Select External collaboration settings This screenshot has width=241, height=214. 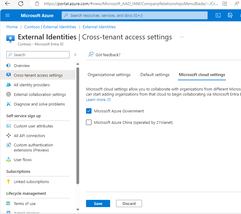point(39,94)
